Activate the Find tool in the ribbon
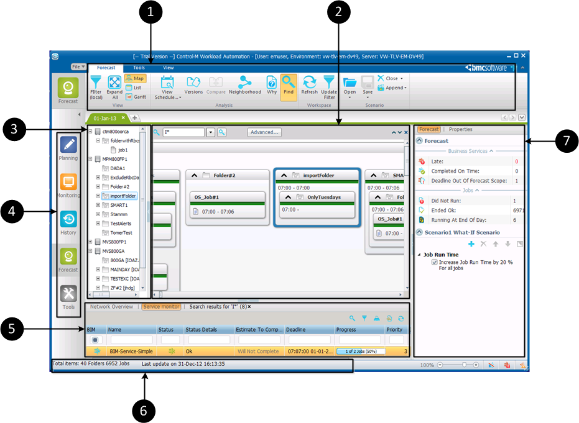579x423 pixels. point(289,82)
